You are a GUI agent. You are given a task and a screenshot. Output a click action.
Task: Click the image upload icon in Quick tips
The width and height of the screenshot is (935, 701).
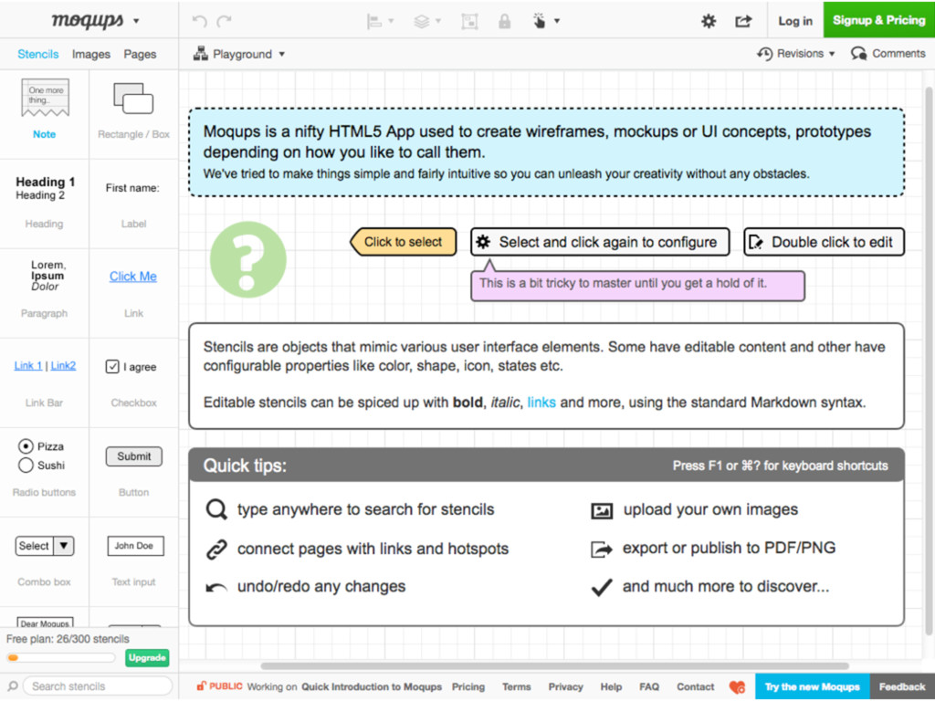coord(602,511)
